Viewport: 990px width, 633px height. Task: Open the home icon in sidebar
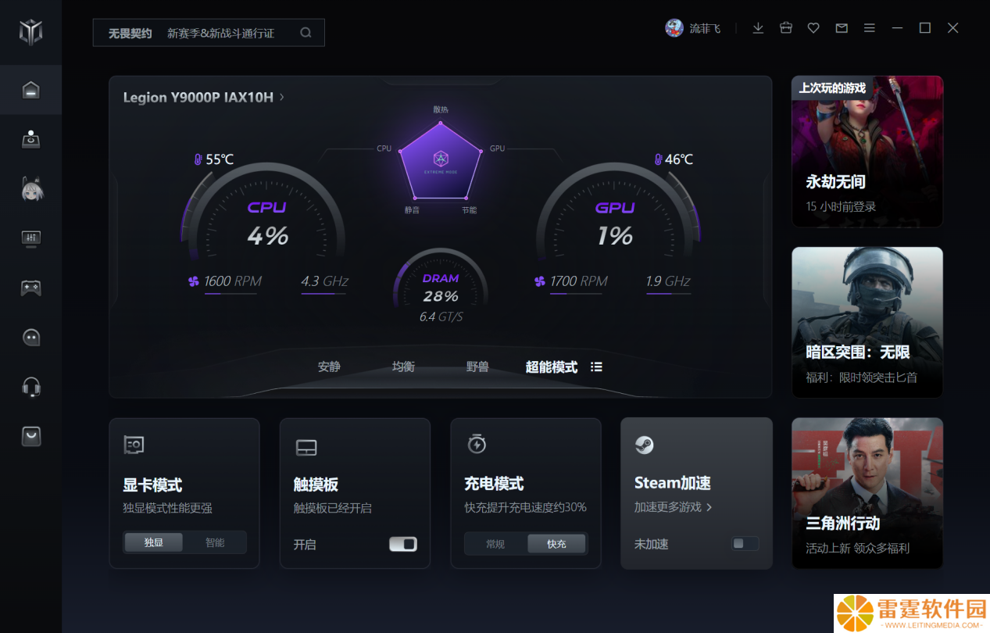(x=30, y=90)
